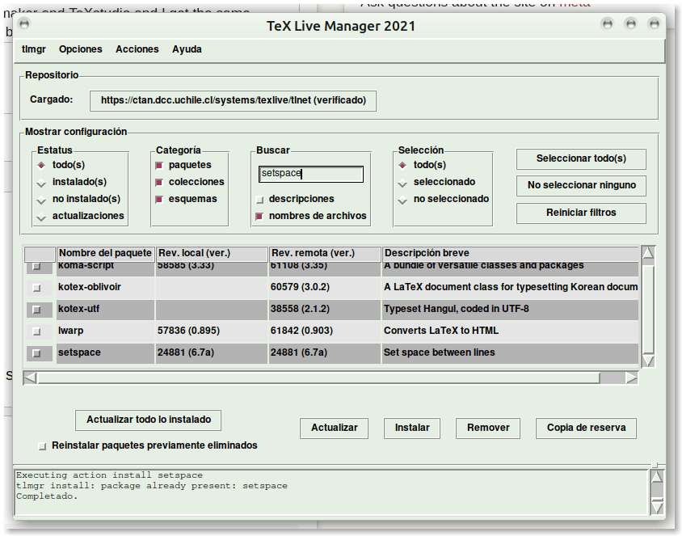The height and width of the screenshot is (536, 682).
Task: Click the package list scrollbar down arrow
Action: tap(647, 359)
